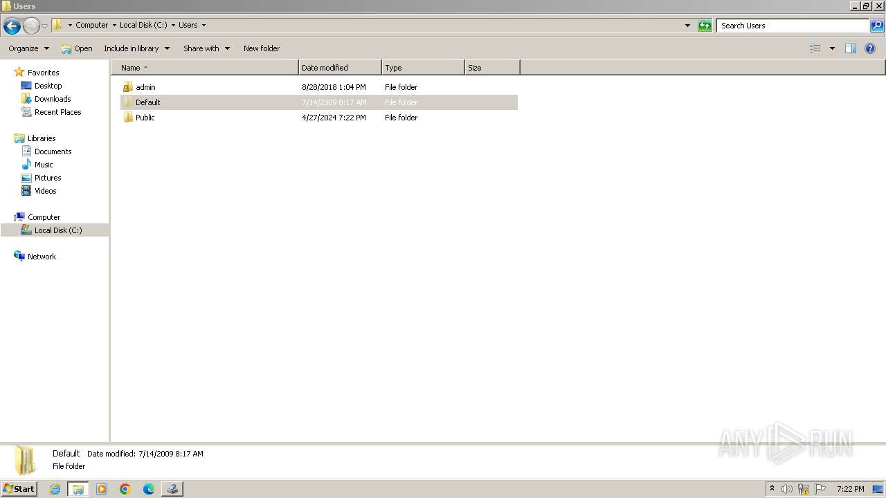Viewport: 886px width, 498px height.
Task: Click the network tray icon
Action: (x=804, y=489)
